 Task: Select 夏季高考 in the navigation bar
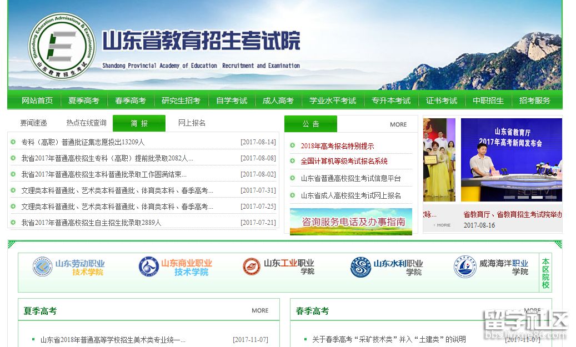pos(84,100)
